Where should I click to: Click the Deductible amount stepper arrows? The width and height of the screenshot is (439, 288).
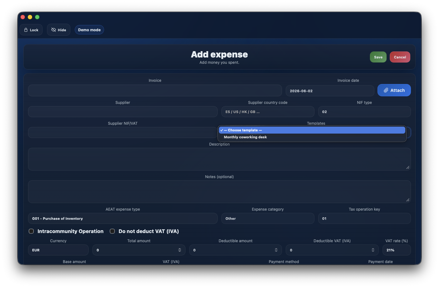coord(276,250)
